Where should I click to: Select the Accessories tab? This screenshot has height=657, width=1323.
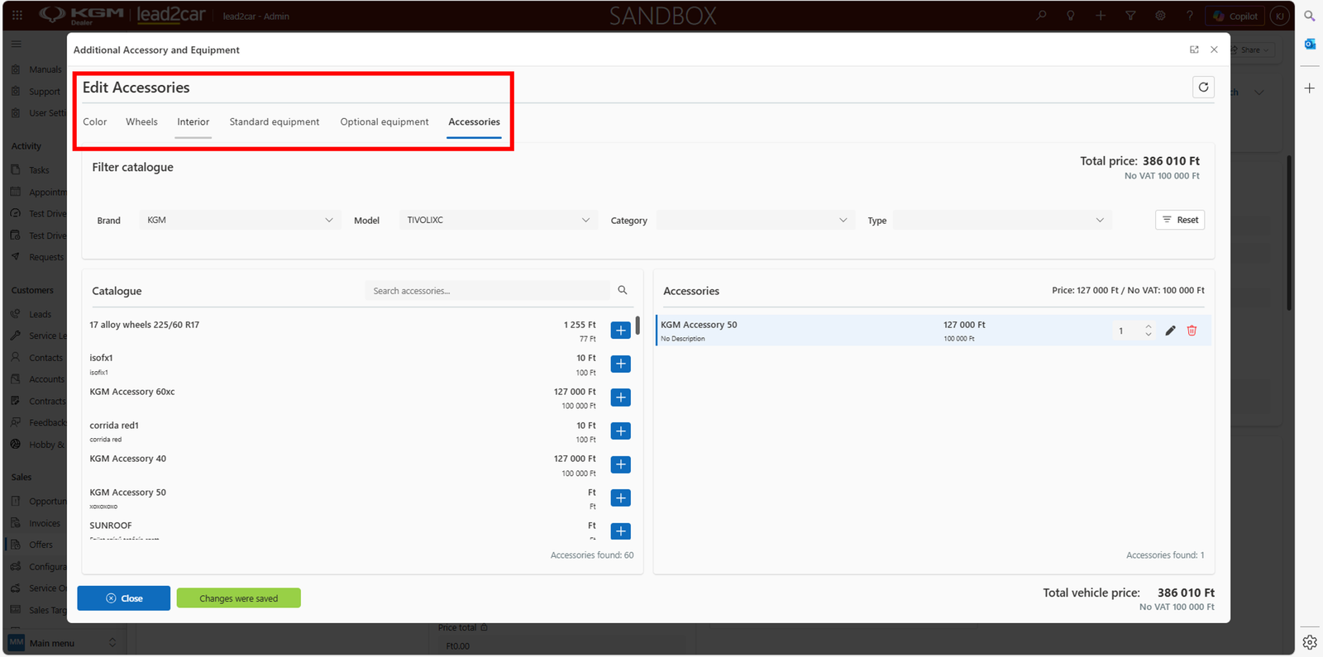[474, 121]
